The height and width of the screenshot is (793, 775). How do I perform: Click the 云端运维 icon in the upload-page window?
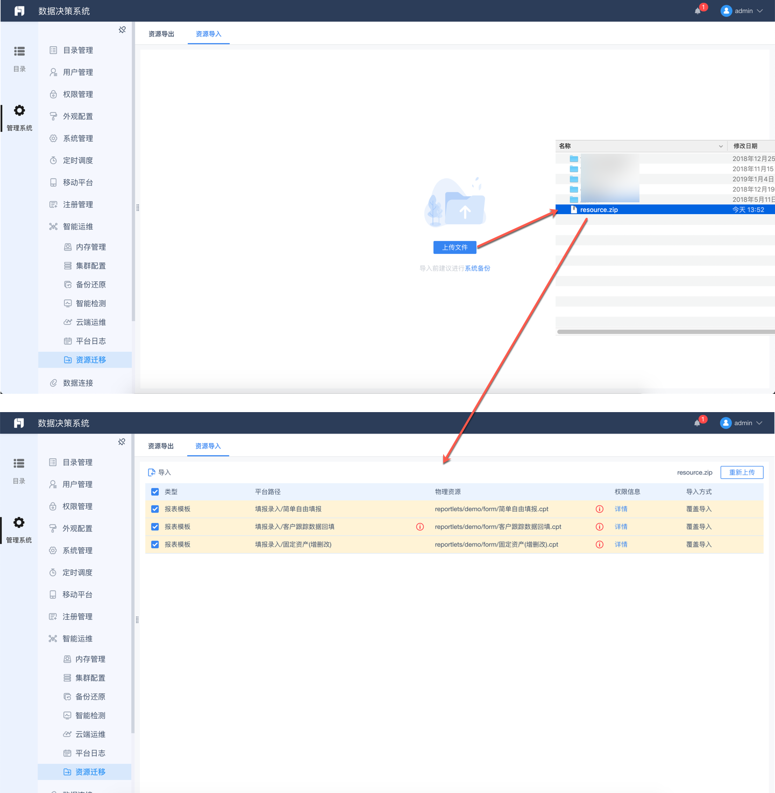click(68, 322)
